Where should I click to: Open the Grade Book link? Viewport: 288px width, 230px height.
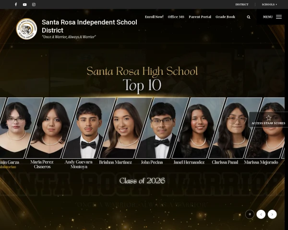point(226,17)
